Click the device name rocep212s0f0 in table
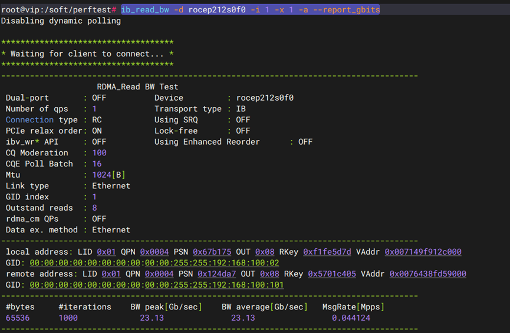Image resolution: width=510 pixels, height=333 pixels. pos(265,98)
